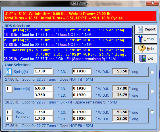Click the Booster 3.750 I.D. field
Viewport: 160px width, 132px height.
click(43, 95)
